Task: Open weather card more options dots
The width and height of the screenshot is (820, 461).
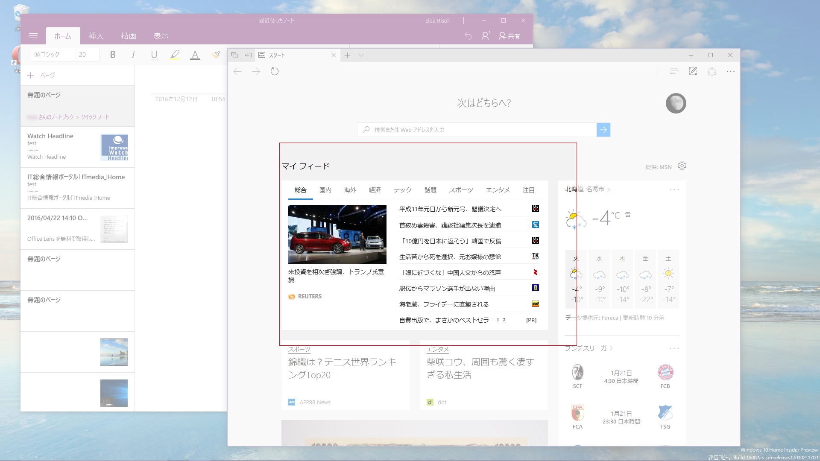Action: click(x=674, y=190)
